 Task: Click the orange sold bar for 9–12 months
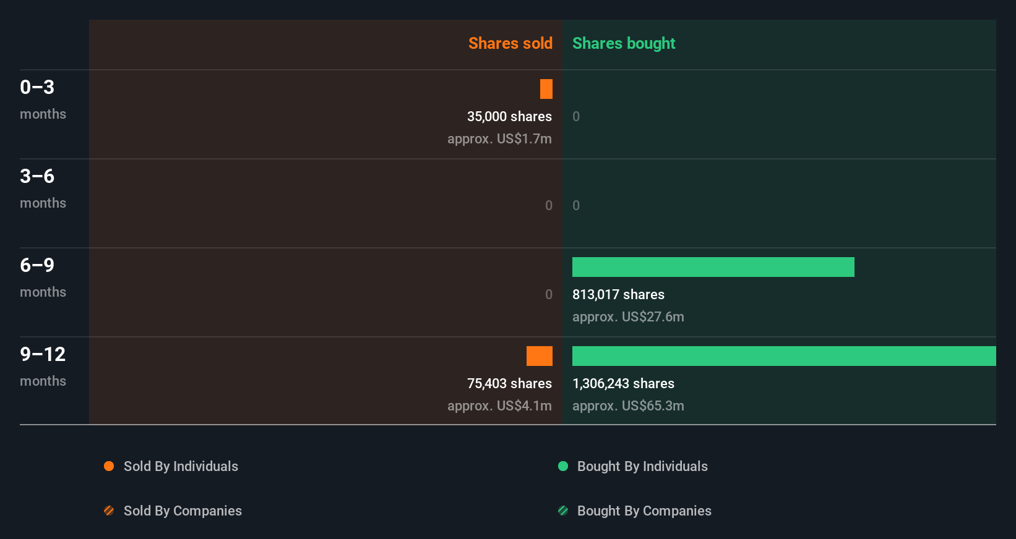click(x=540, y=356)
